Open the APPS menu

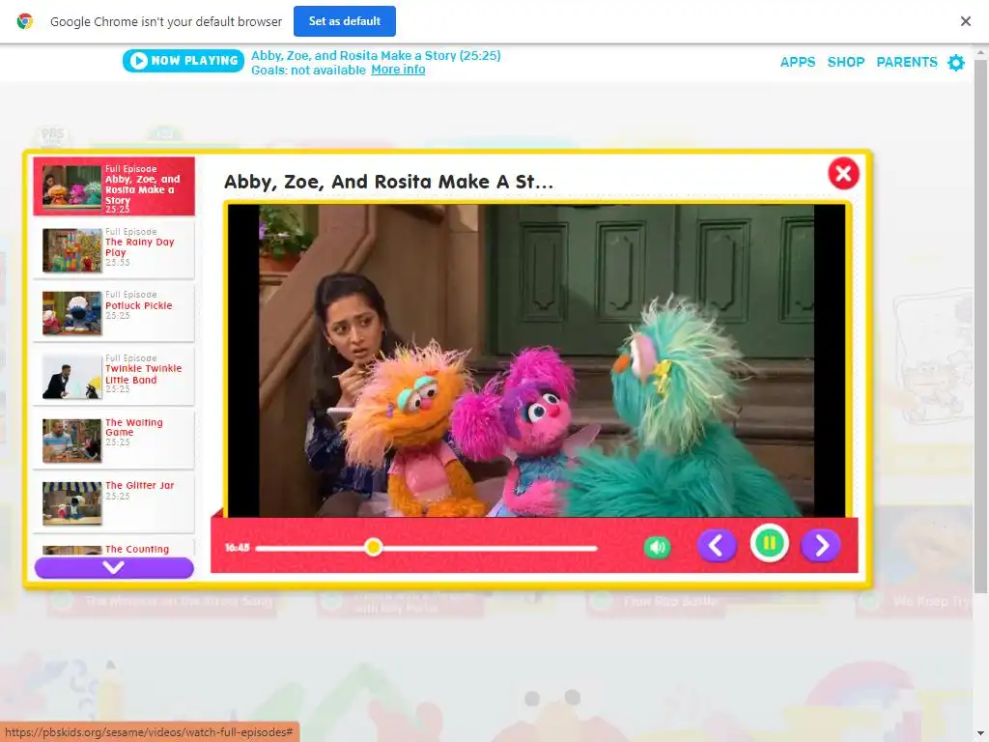pos(797,62)
